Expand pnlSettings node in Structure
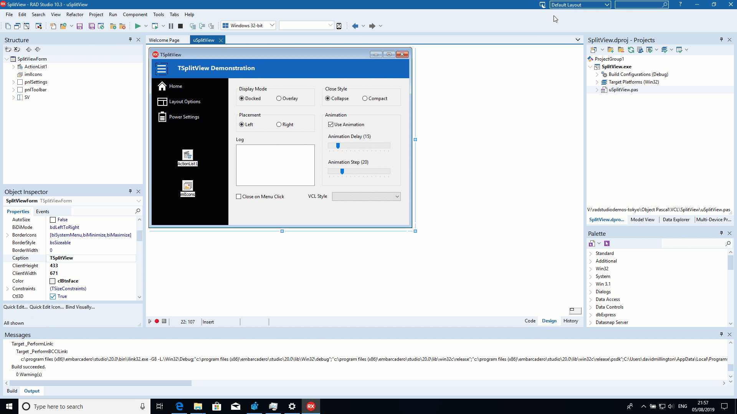 pos(13,82)
